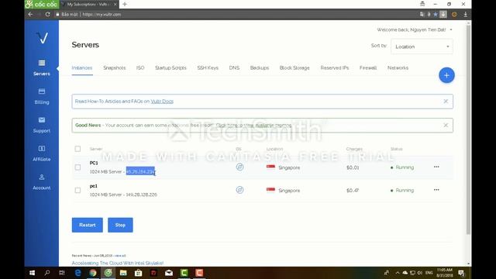Dismiss the Vultr Docs notice
496x279 pixels.
click(446, 102)
